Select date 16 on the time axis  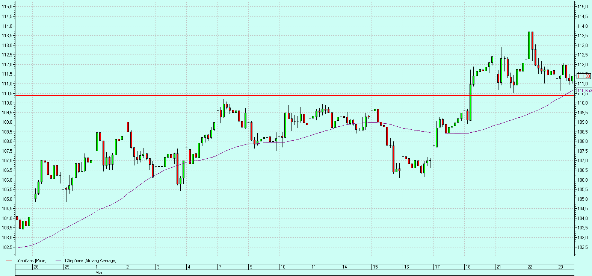406,267
